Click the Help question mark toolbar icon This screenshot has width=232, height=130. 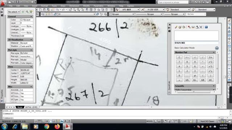point(112,10)
